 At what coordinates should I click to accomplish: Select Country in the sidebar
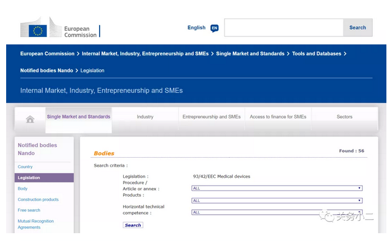pos(25,167)
